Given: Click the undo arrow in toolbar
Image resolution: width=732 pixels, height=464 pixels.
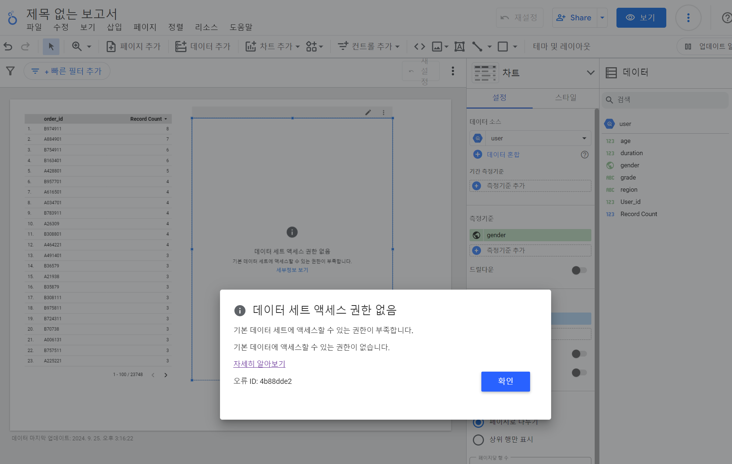Looking at the screenshot, I should tap(8, 47).
